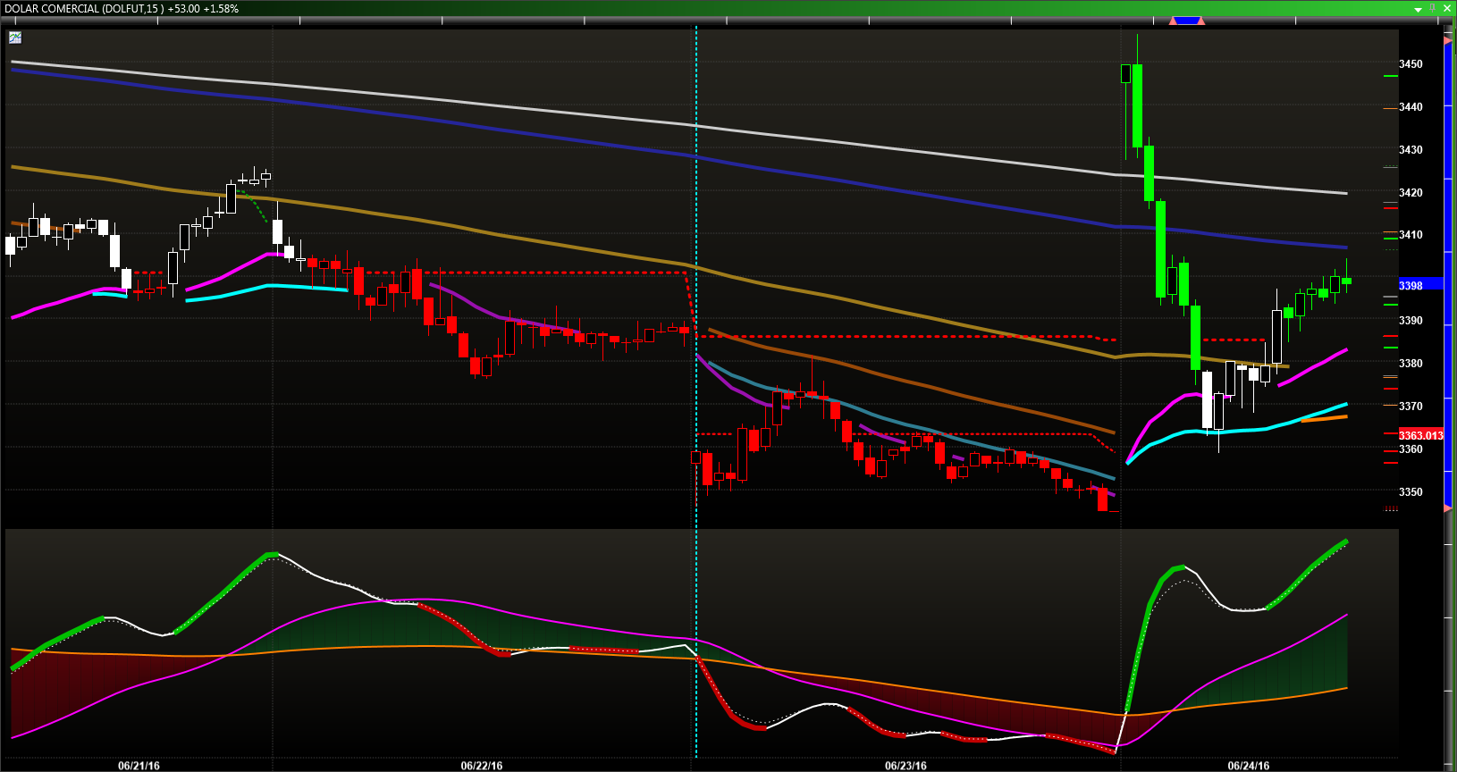Viewport: 1457px width, 772px height.
Task: Click the blue horizontal zoom slider handle
Action: click(1187, 21)
